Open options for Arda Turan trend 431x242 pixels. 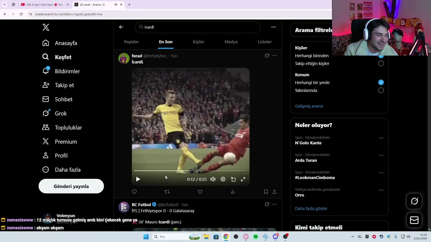click(x=381, y=155)
